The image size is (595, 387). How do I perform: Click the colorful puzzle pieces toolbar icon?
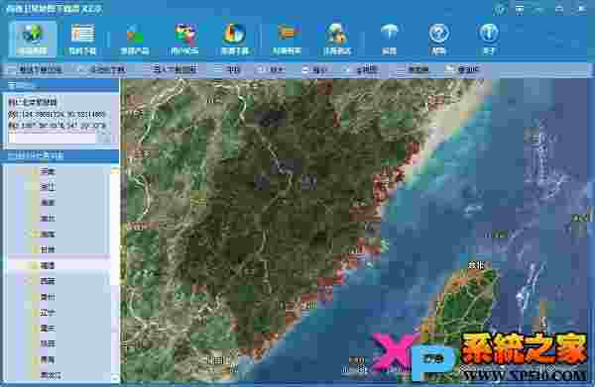[x=184, y=39]
